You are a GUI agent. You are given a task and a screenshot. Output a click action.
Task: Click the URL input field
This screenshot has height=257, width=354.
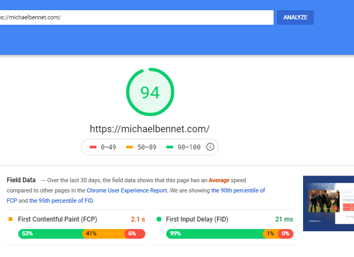click(x=136, y=17)
